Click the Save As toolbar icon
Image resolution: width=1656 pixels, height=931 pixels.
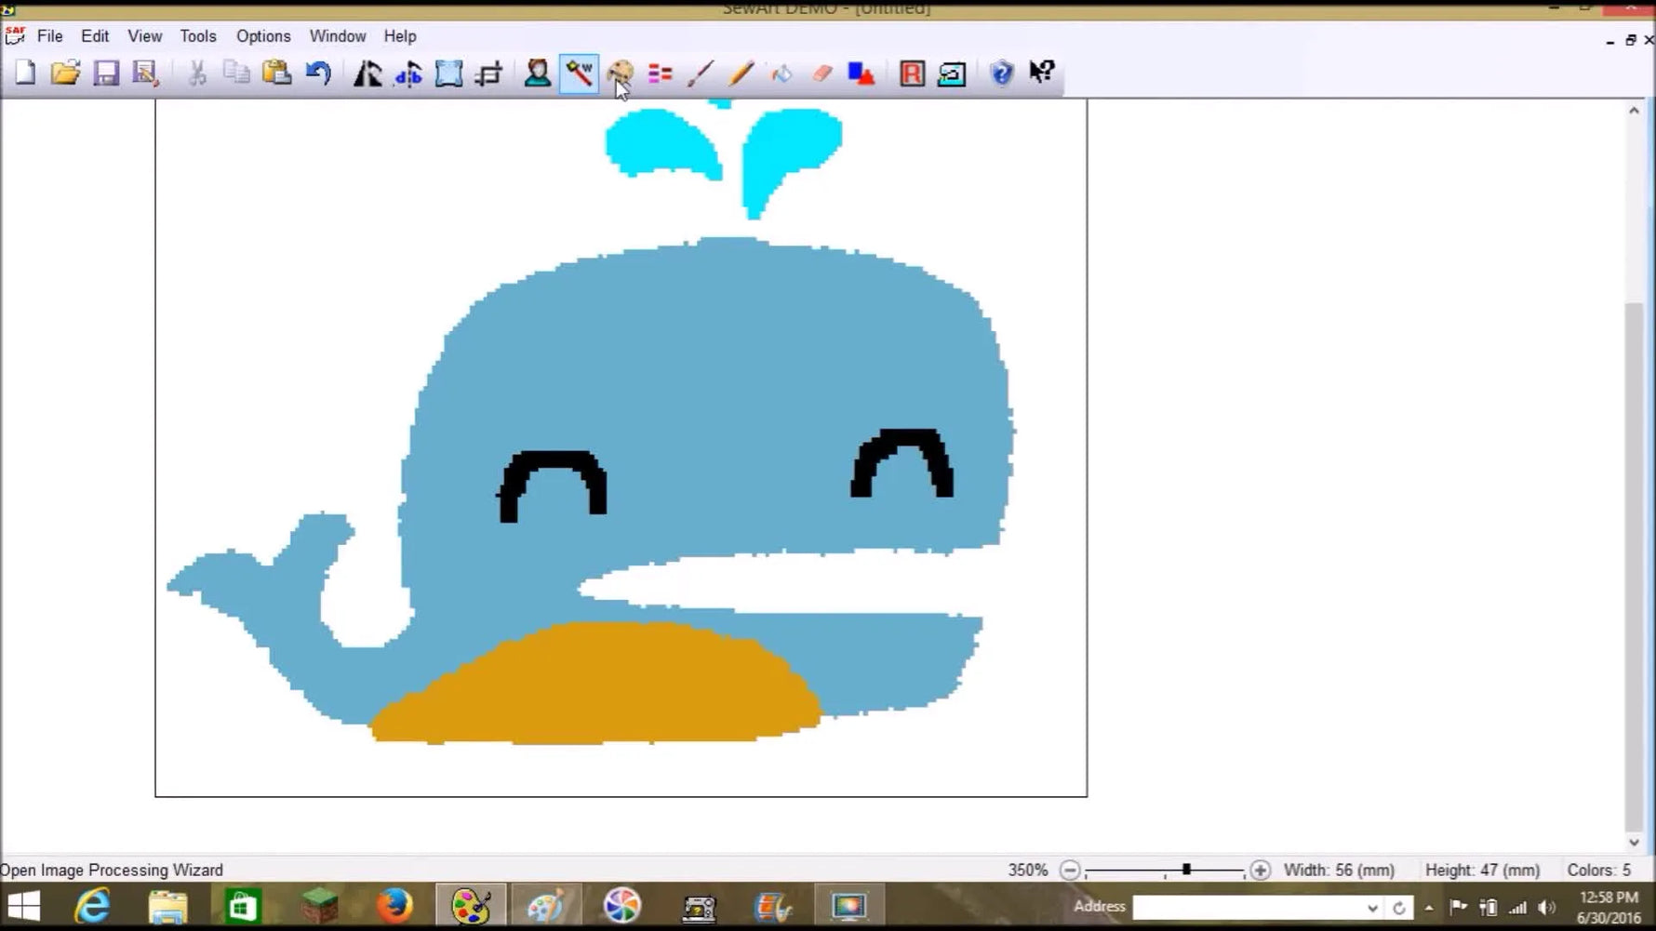pos(145,73)
